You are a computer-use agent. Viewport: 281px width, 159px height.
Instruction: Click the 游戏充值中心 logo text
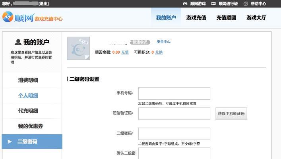(x=48, y=19)
